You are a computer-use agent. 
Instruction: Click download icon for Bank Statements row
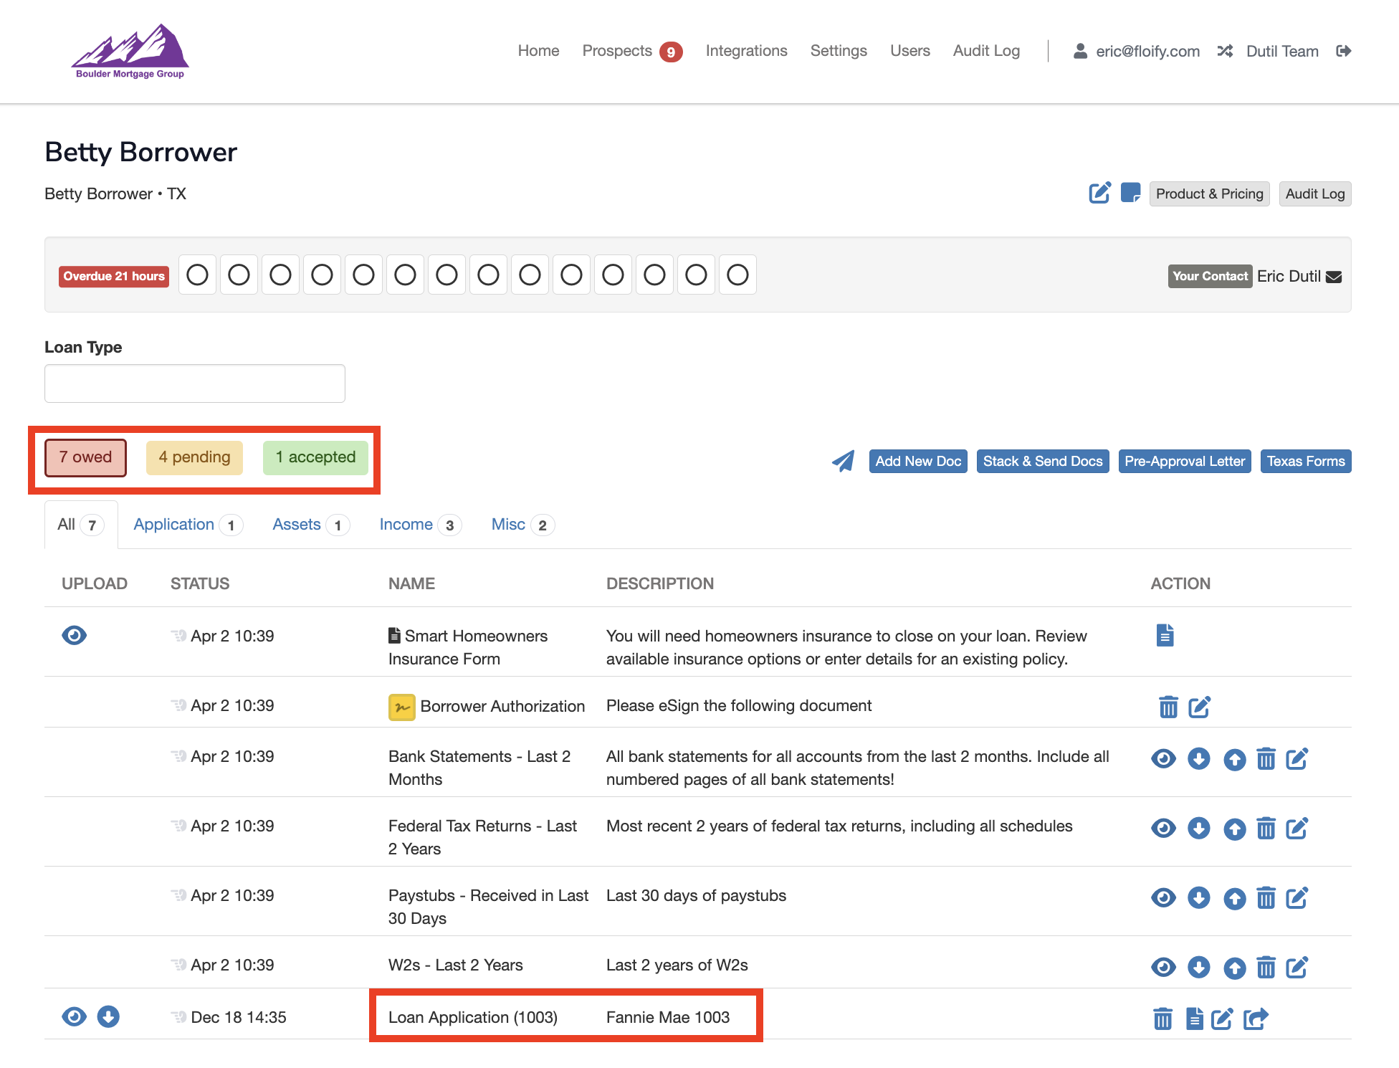click(1198, 758)
